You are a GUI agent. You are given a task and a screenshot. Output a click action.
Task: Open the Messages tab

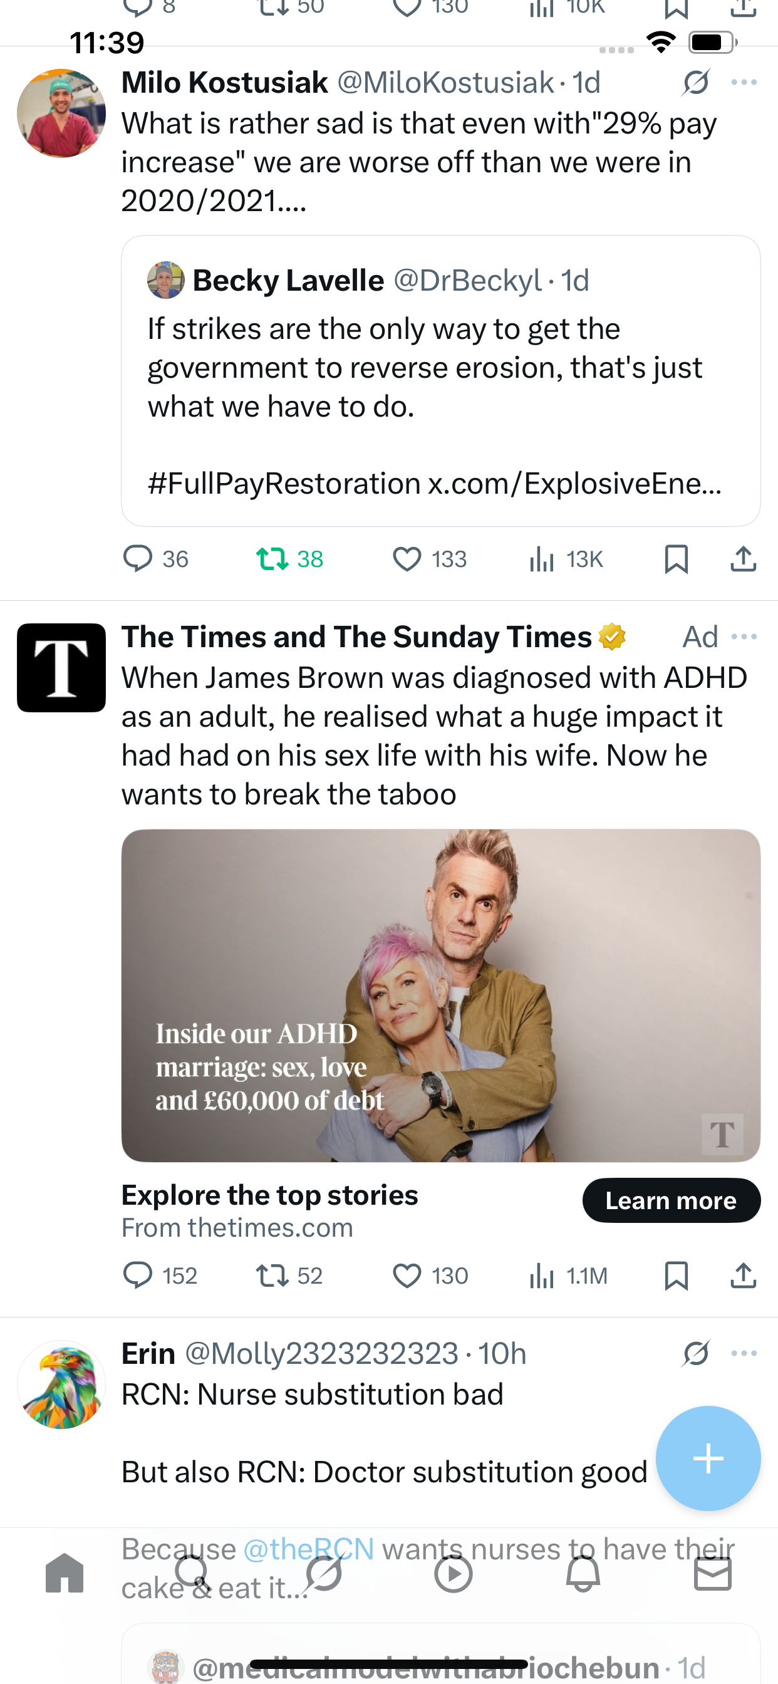point(712,1573)
